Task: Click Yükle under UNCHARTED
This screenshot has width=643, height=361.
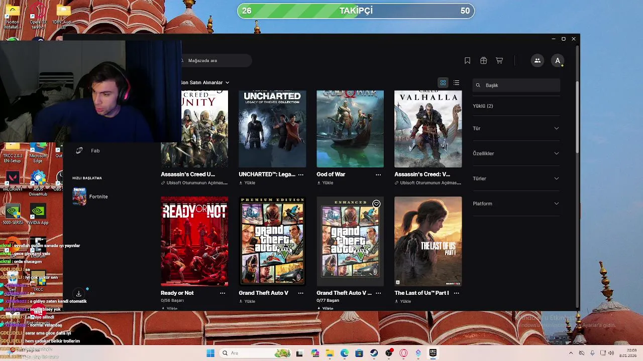Action: click(247, 183)
